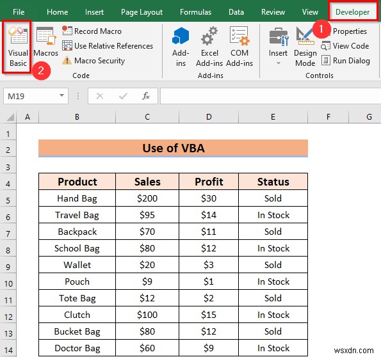
Task: Click the Product header cell
Action: click(77, 182)
